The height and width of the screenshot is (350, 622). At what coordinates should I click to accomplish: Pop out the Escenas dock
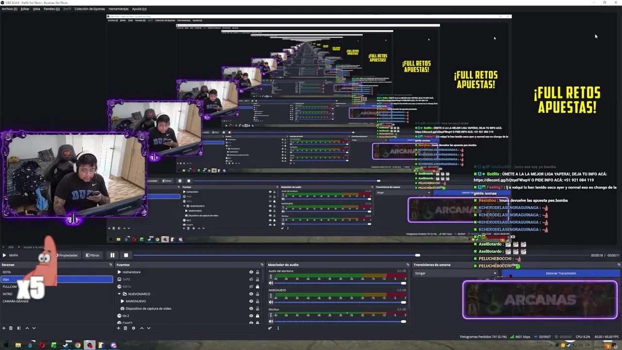click(111, 265)
